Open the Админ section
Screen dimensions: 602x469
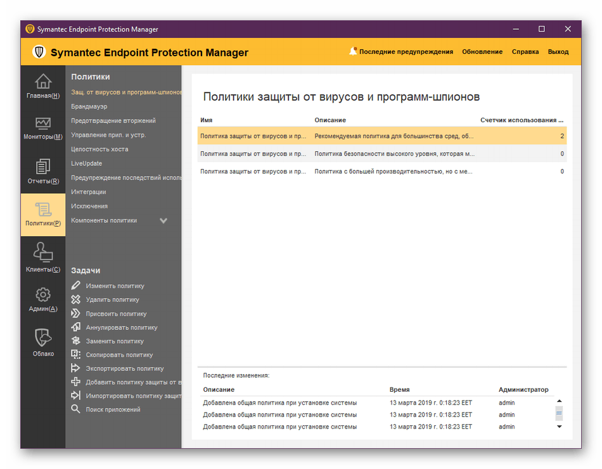point(42,297)
